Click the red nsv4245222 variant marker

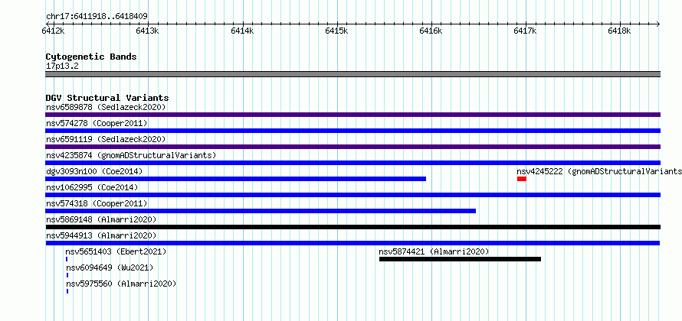pyautogui.click(x=522, y=179)
